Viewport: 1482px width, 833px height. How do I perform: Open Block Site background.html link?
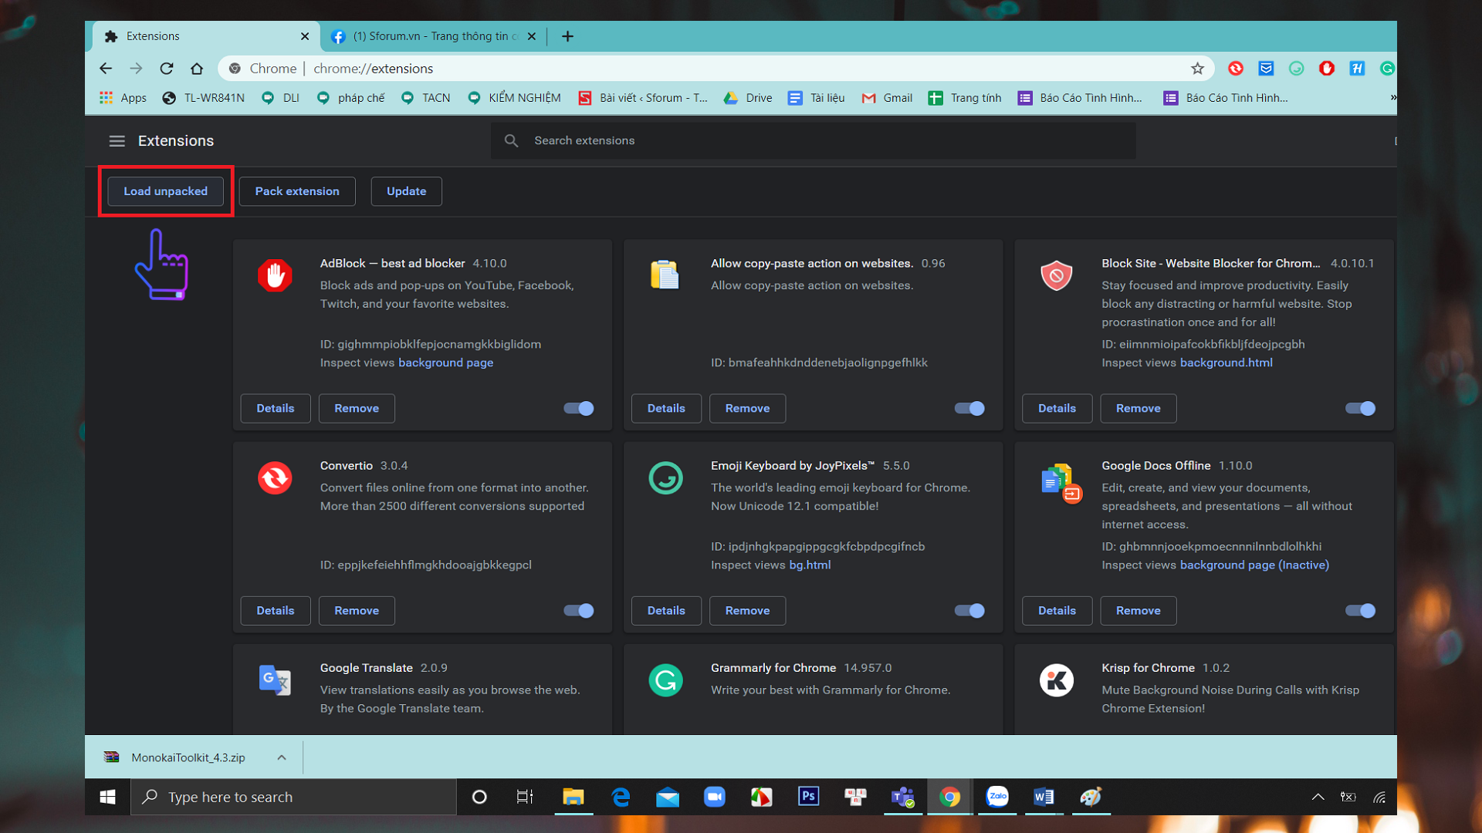(1226, 363)
